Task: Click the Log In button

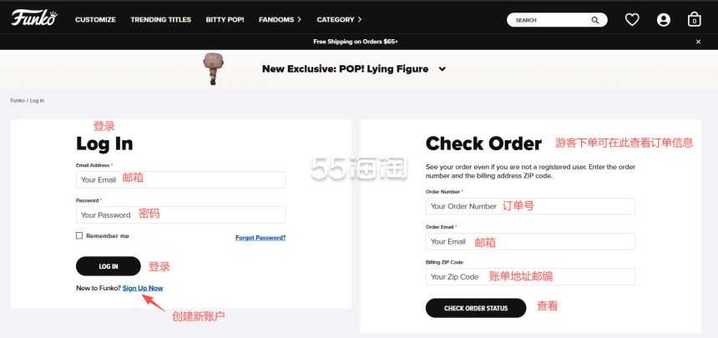Action: tap(108, 266)
